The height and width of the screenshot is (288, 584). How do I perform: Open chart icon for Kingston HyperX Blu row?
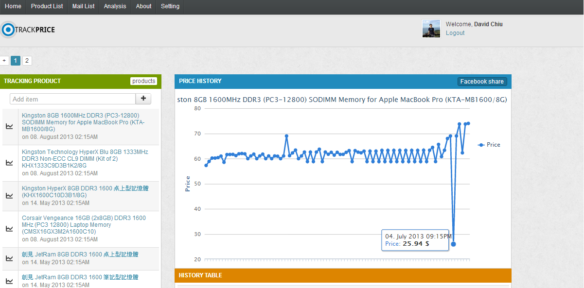coord(9,163)
